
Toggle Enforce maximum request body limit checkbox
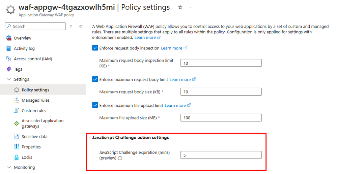95,79
